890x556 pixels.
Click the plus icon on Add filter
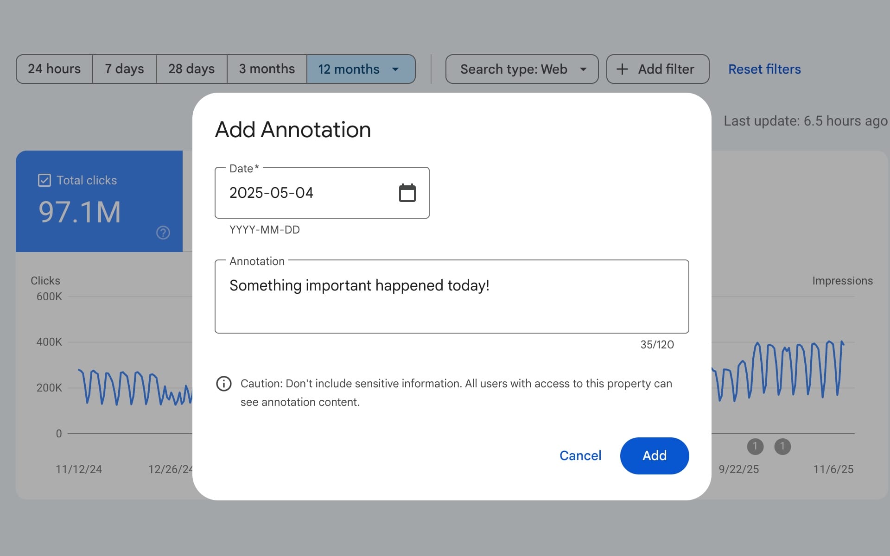[x=622, y=69]
